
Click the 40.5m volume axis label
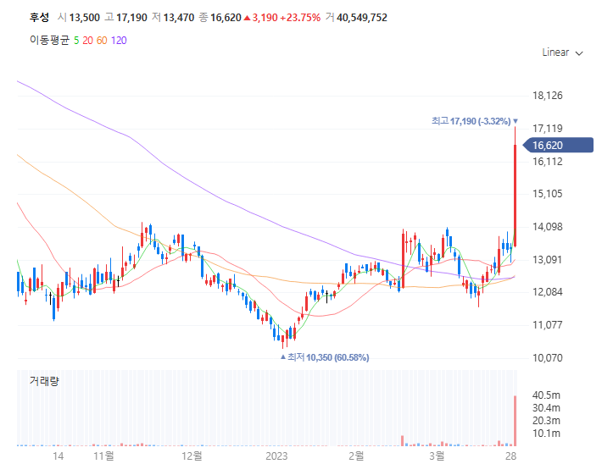click(x=546, y=395)
